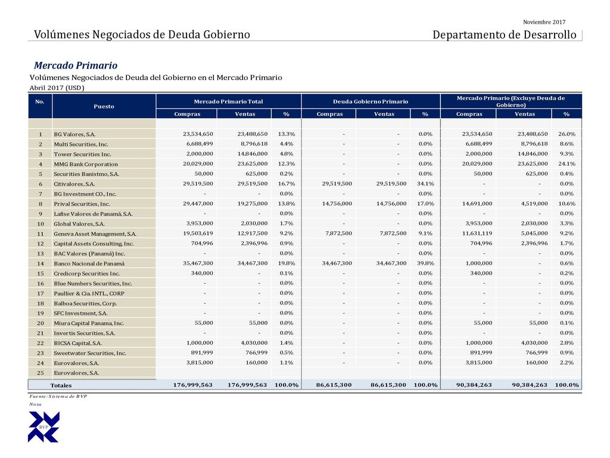
Task: Click the "MMG Bank Corporation" row name
Action: click(x=86, y=165)
